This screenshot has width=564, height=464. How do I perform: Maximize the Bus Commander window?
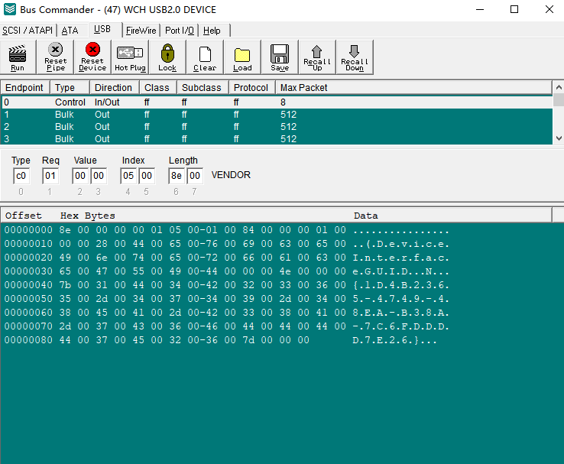[514, 9]
